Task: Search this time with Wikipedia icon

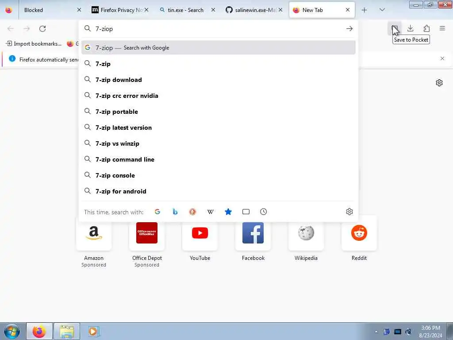Action: click(210, 212)
